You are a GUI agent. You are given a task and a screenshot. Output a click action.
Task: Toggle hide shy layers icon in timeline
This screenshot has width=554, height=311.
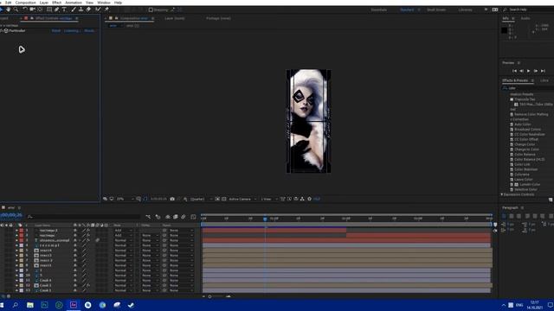pos(167,217)
